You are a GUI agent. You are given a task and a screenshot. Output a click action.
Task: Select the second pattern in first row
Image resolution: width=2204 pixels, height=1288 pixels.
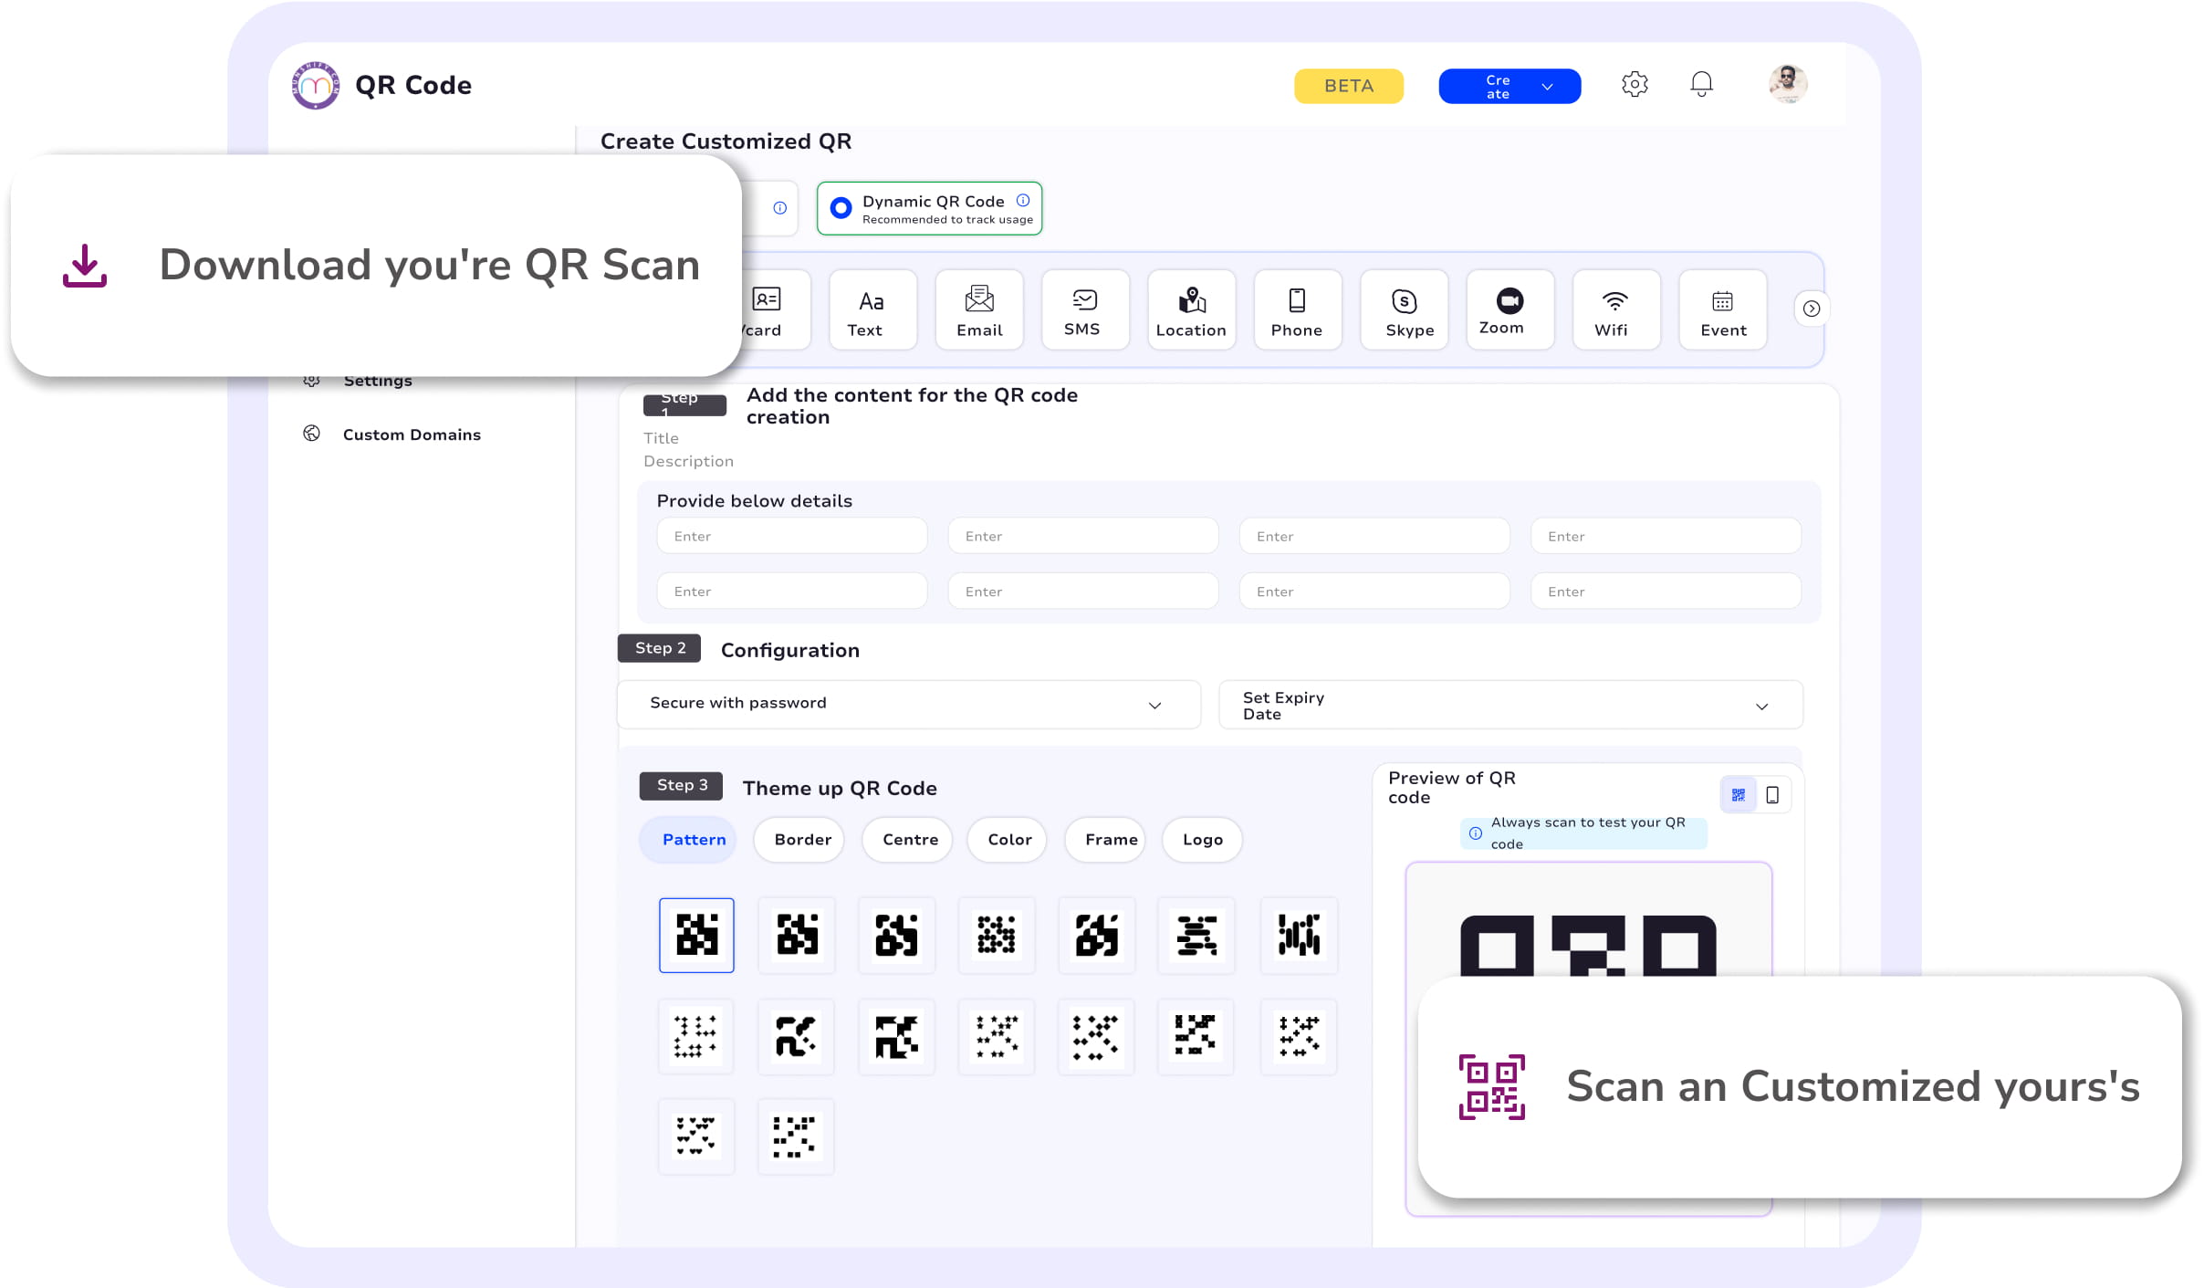797,935
